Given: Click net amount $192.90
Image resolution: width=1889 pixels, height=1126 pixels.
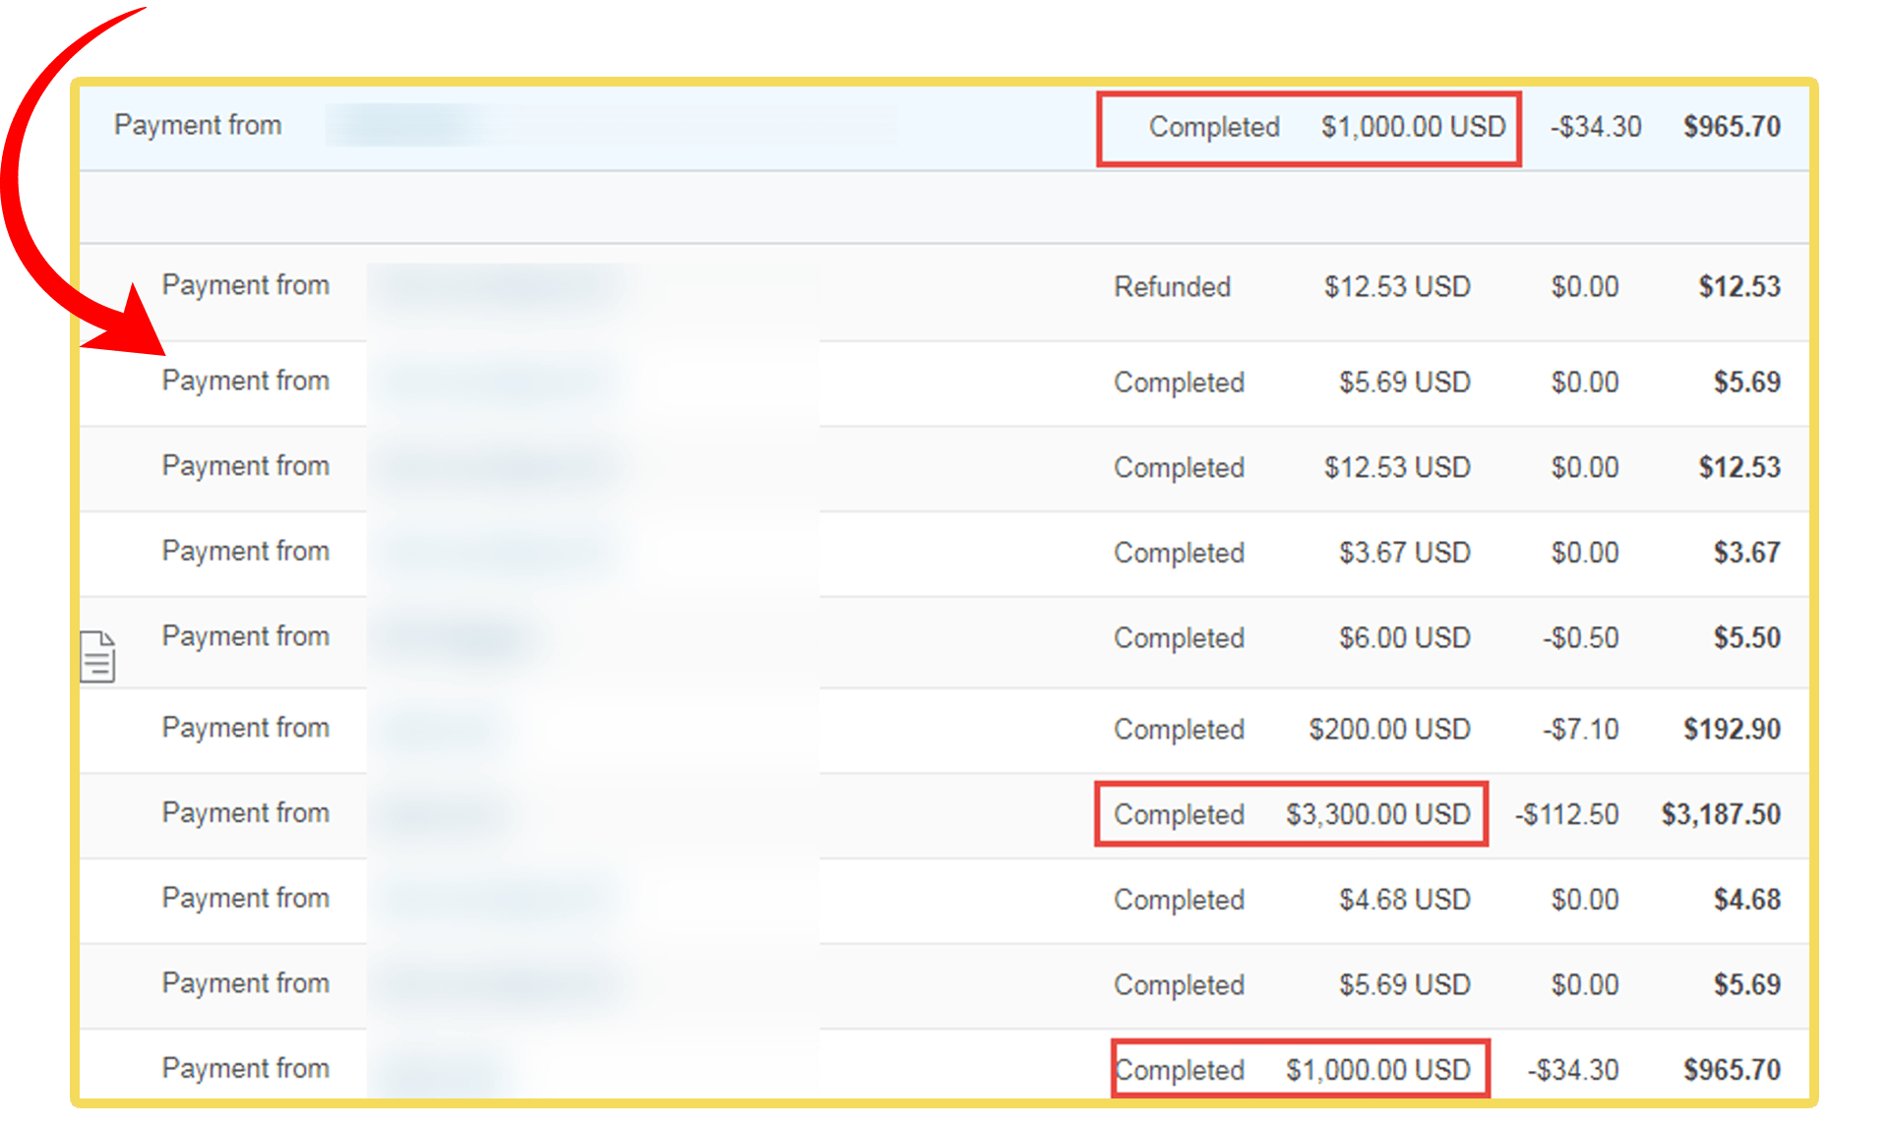Looking at the screenshot, I should coord(1732,730).
